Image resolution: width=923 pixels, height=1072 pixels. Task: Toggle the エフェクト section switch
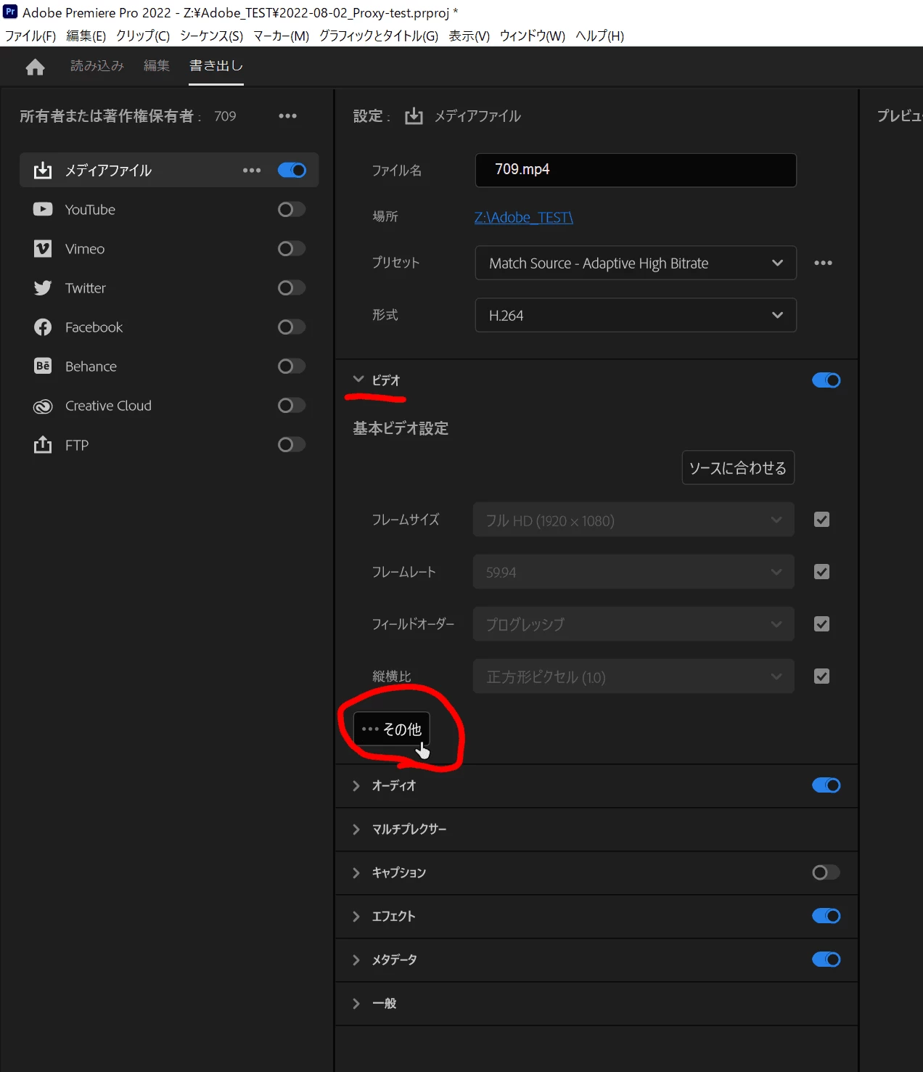tap(826, 916)
